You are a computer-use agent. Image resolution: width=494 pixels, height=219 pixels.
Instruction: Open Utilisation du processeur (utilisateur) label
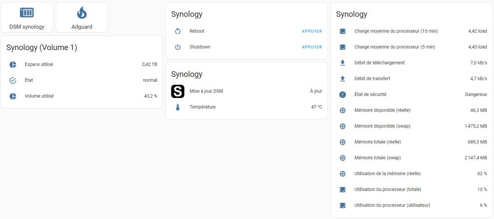click(392, 205)
